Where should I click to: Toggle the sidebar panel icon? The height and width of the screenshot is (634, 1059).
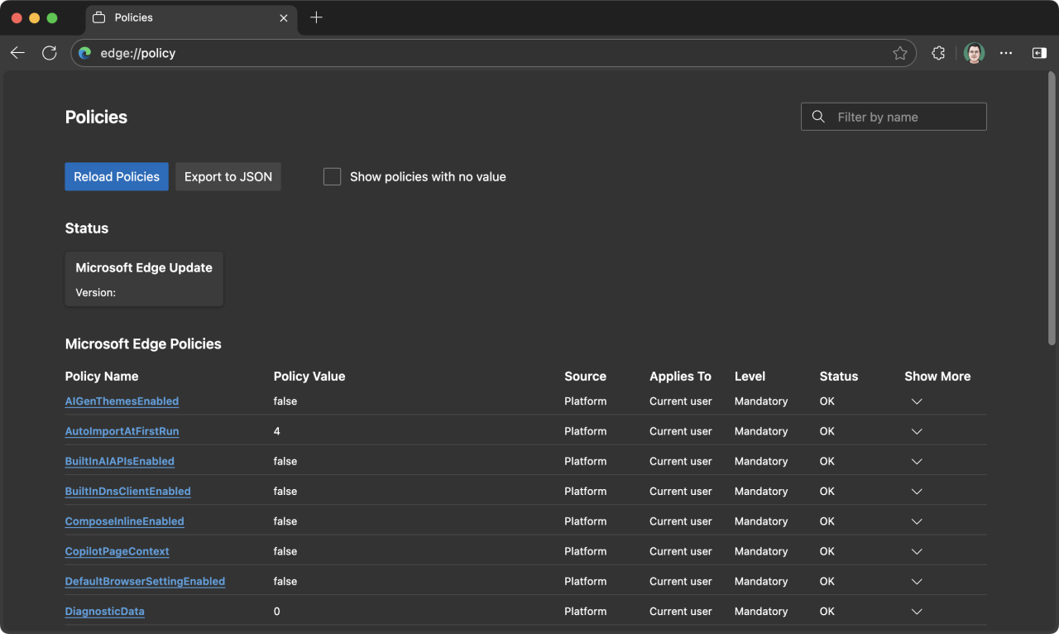point(1039,53)
